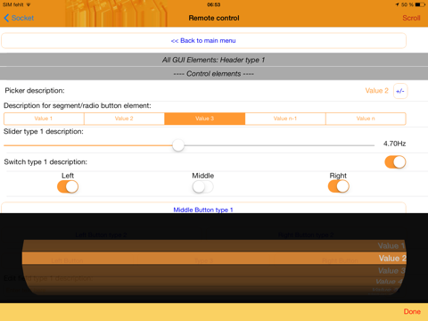
Task: Click the location arrow status icon
Action: click(397, 4)
